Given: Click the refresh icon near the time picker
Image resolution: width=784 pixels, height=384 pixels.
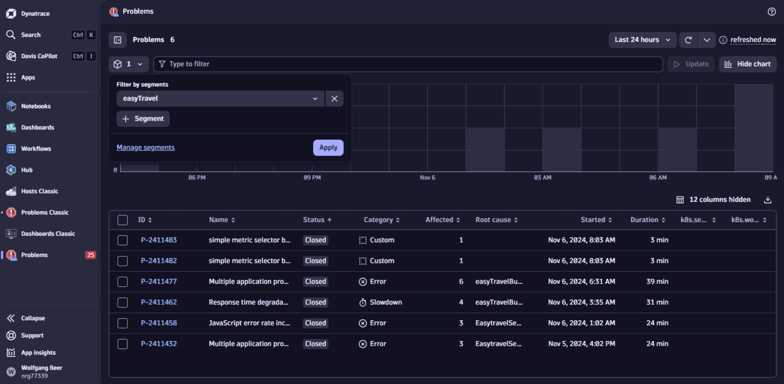Looking at the screenshot, I should pyautogui.click(x=688, y=40).
